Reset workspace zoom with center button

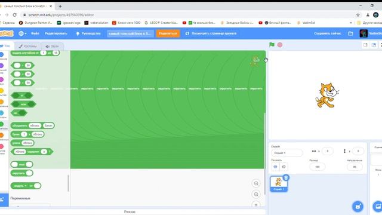click(x=256, y=205)
